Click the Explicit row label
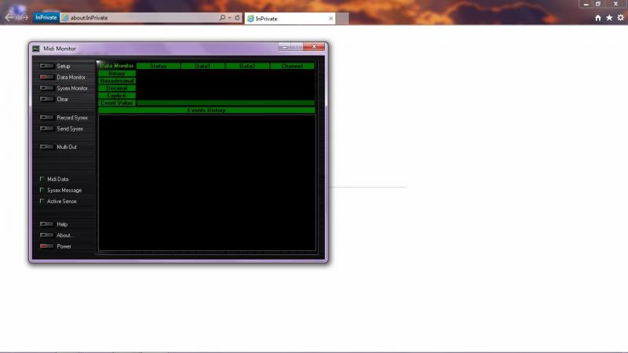628x353 pixels. coord(116,96)
